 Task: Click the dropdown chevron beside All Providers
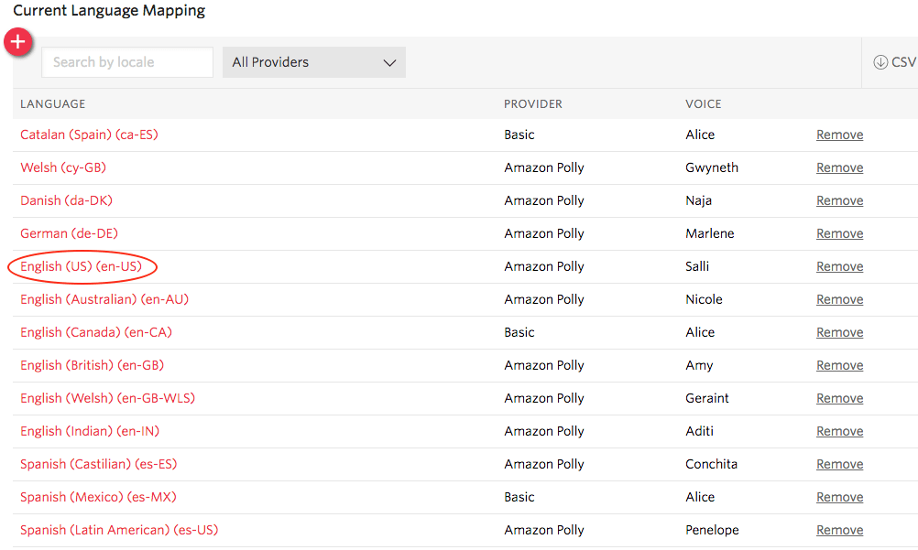coord(390,62)
